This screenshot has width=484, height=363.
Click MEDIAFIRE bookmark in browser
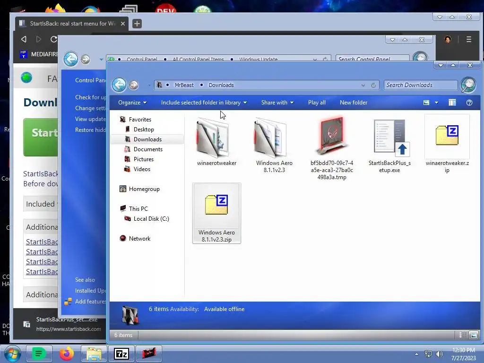click(39, 54)
